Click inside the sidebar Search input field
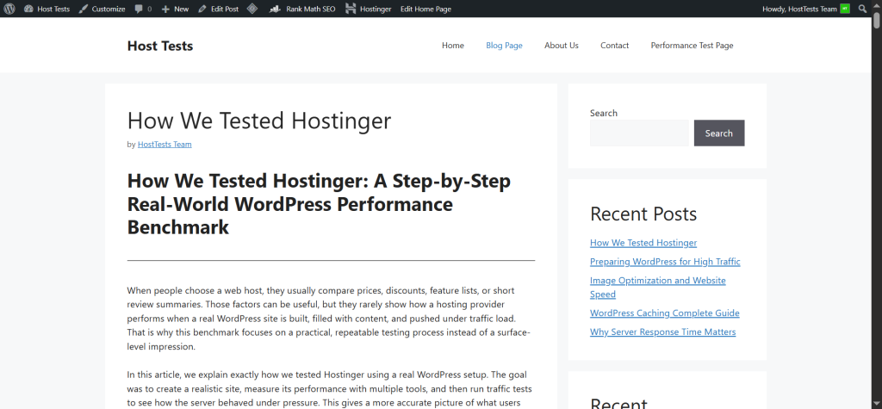Screen dimensions: 882x409 (640, 133)
